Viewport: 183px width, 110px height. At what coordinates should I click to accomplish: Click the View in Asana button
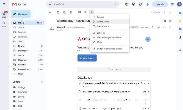pyautogui.click(x=87, y=58)
